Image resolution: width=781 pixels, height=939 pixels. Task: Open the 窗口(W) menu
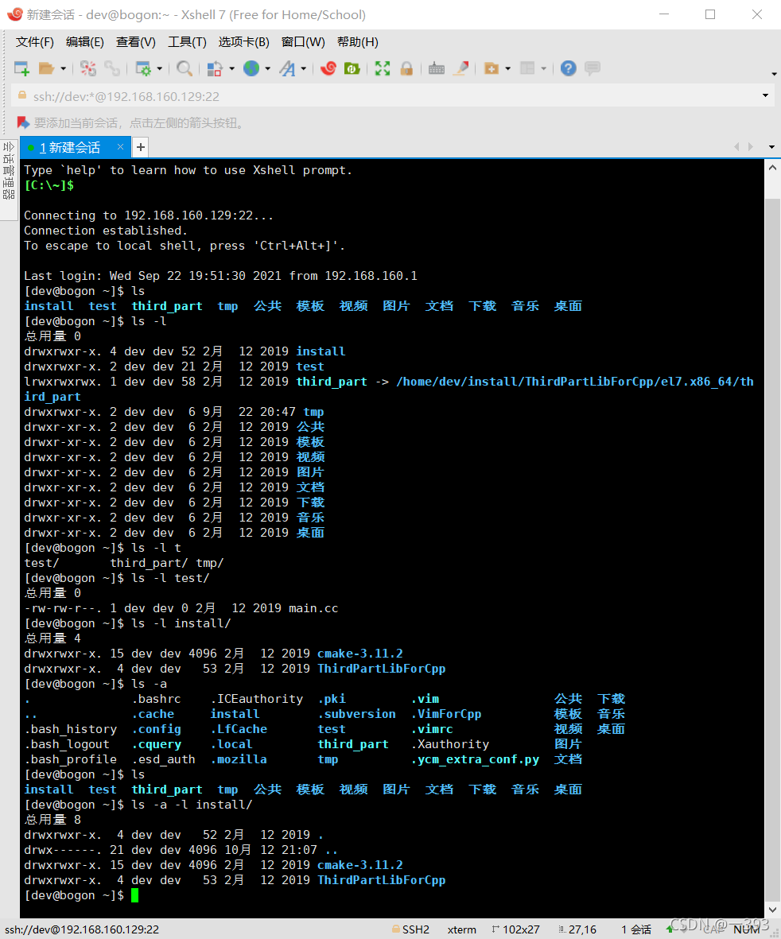303,42
